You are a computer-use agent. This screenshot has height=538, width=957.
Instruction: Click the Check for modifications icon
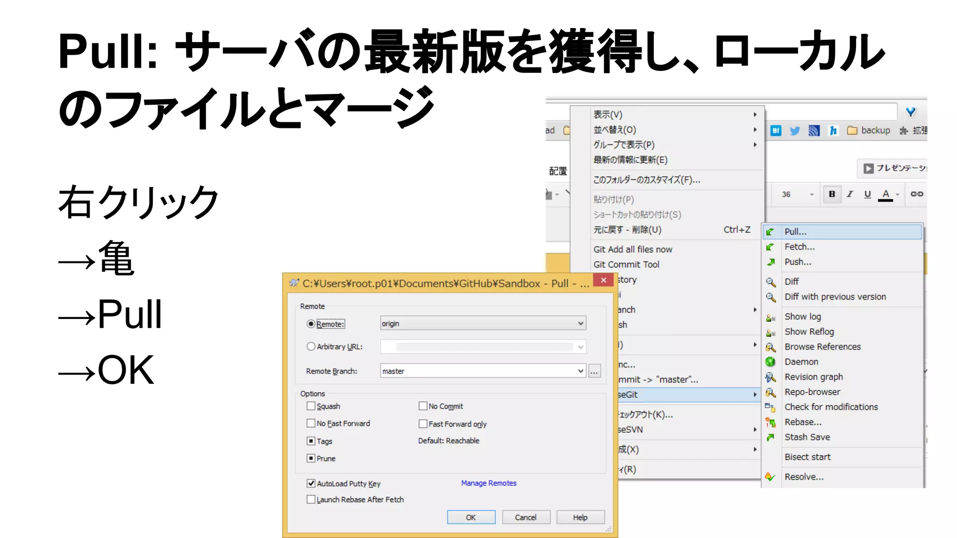770,407
